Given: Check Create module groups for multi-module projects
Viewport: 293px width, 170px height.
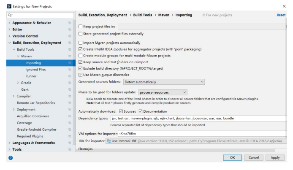Looking at the screenshot, I should pyautogui.click(x=80, y=56).
